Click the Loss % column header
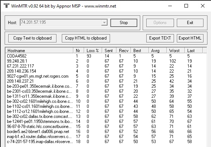Screen dimensions: 211x147 (x=93, y=51)
